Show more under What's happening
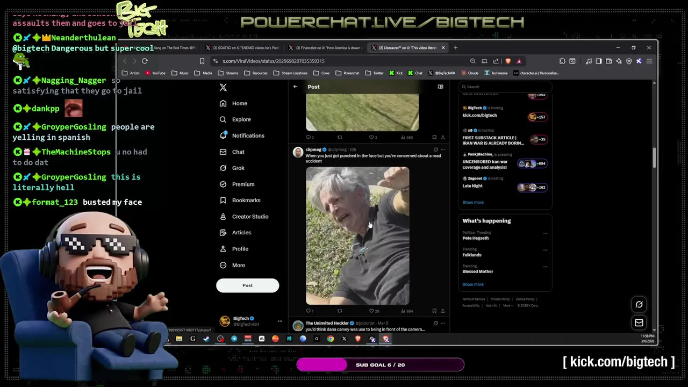The height and width of the screenshot is (387, 688). point(473,284)
